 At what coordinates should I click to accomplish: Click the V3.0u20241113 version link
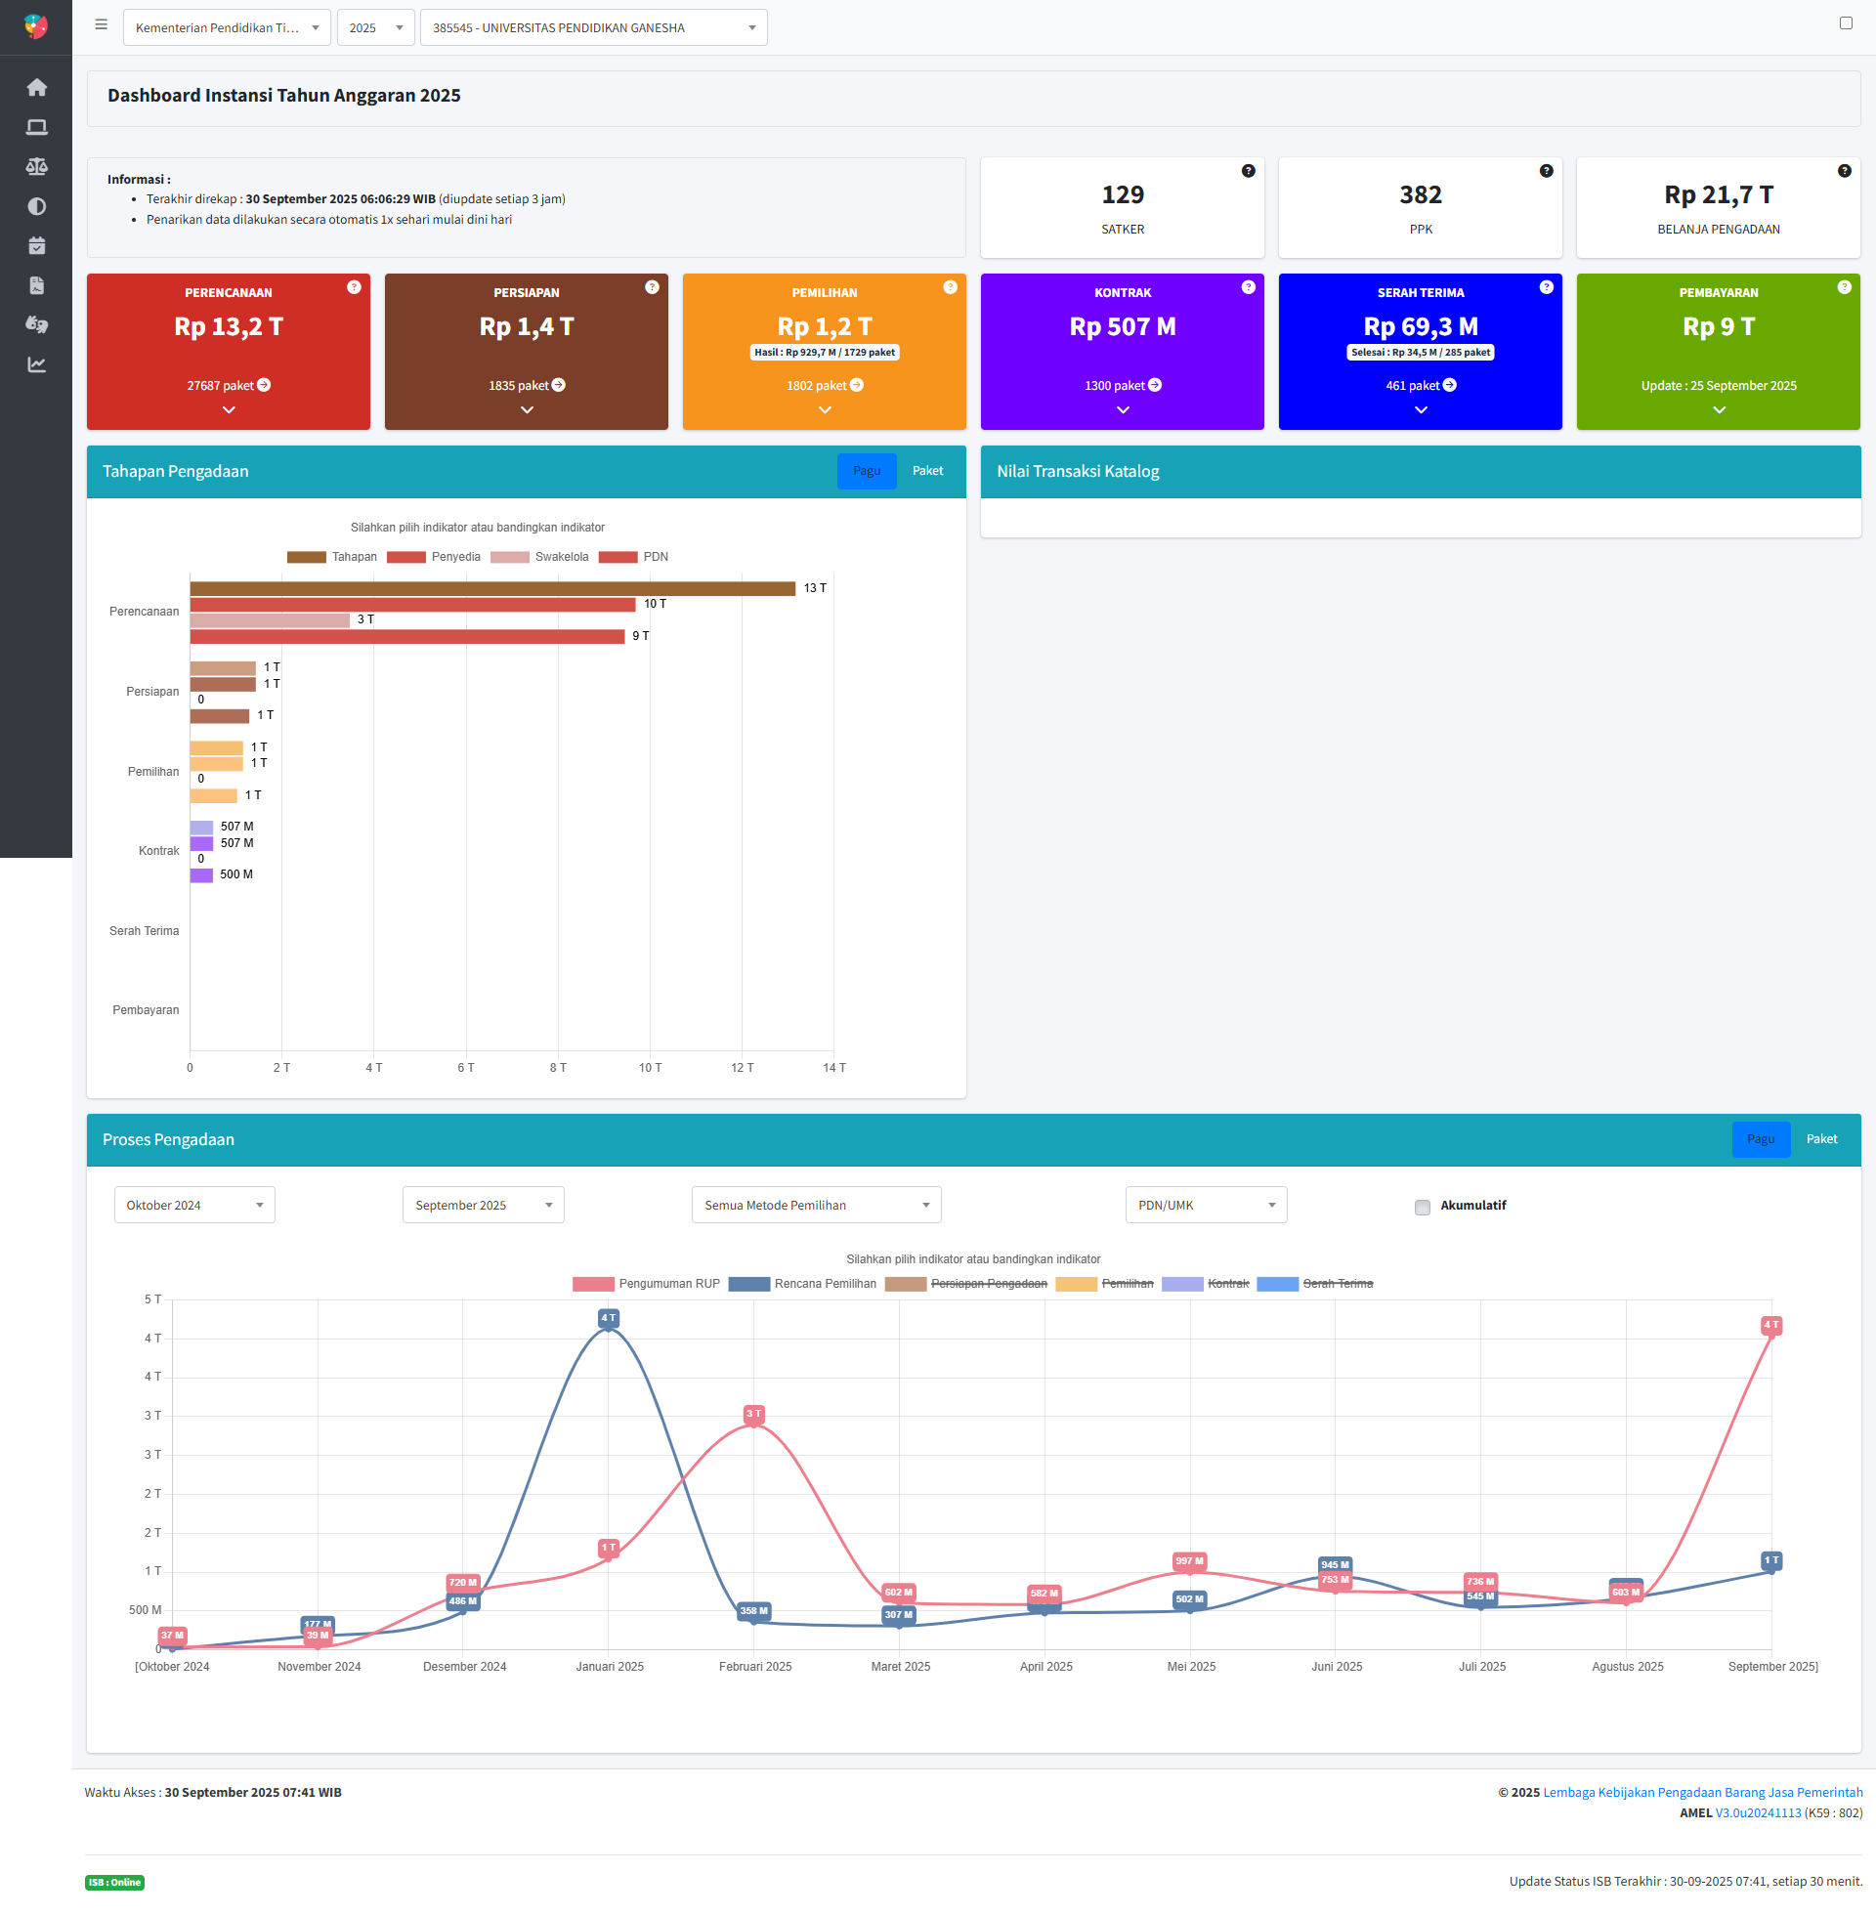tap(1757, 1812)
